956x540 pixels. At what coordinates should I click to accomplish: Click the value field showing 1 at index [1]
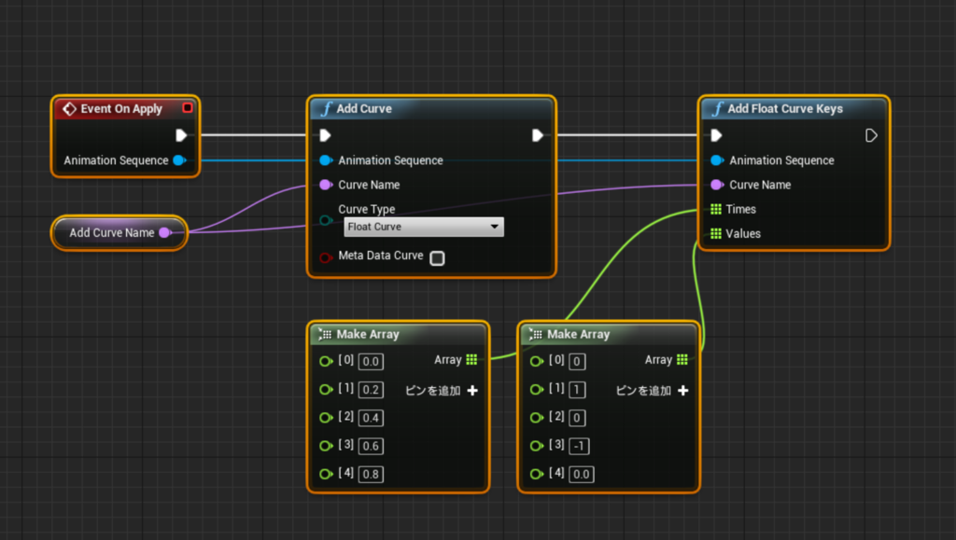pos(577,390)
